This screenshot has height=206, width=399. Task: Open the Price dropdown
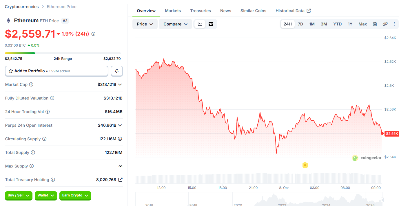145,24
